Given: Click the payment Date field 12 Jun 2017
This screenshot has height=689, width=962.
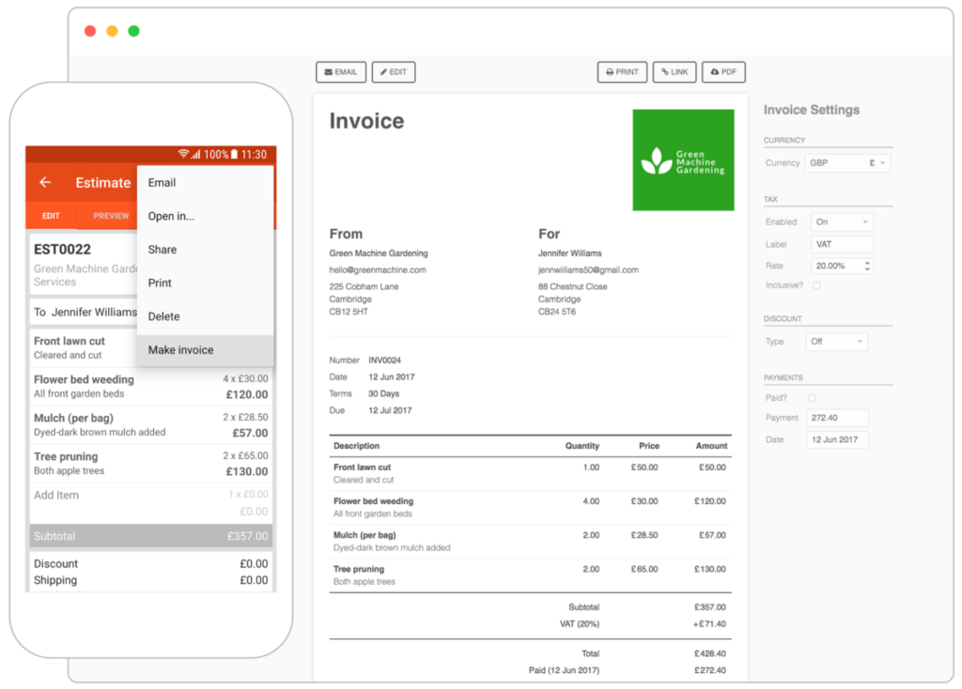Looking at the screenshot, I should 837,439.
